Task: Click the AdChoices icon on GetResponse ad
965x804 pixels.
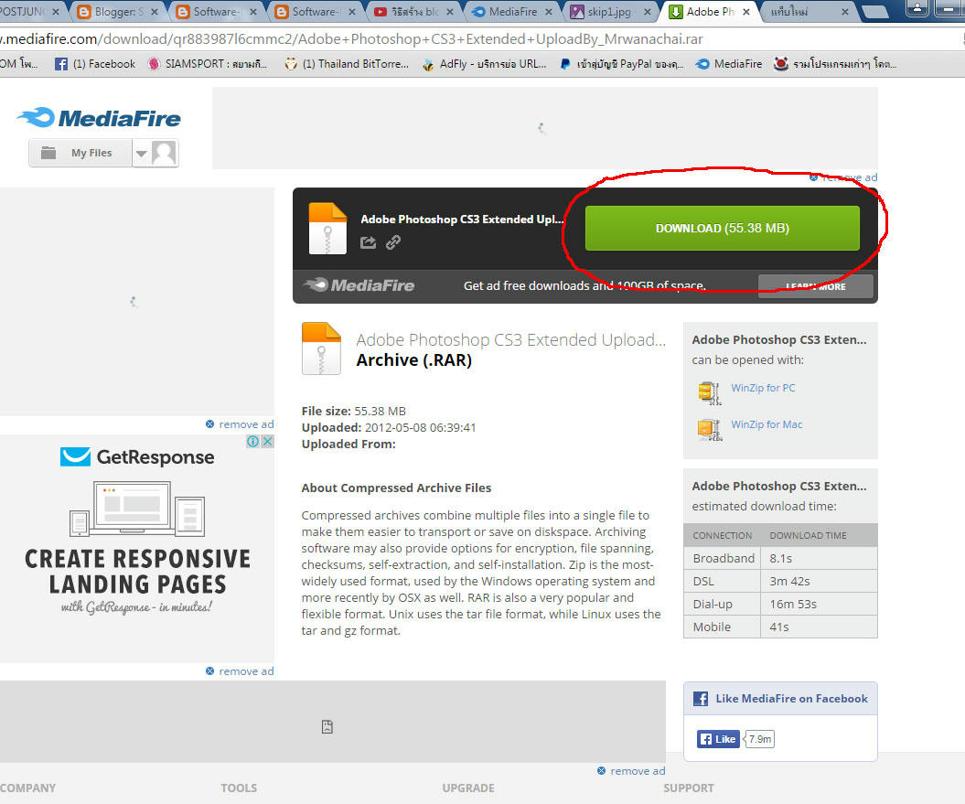Action: 253,442
